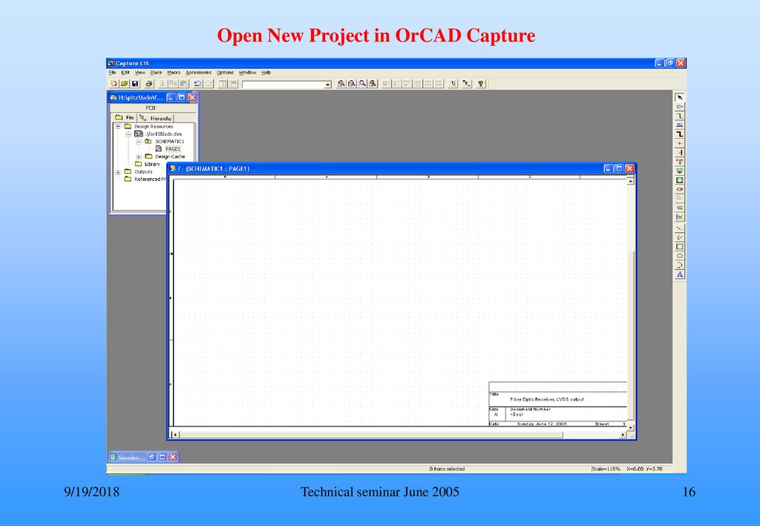Switch to the File tab in project manager
This screenshot has height=526, width=760.
[x=125, y=118]
